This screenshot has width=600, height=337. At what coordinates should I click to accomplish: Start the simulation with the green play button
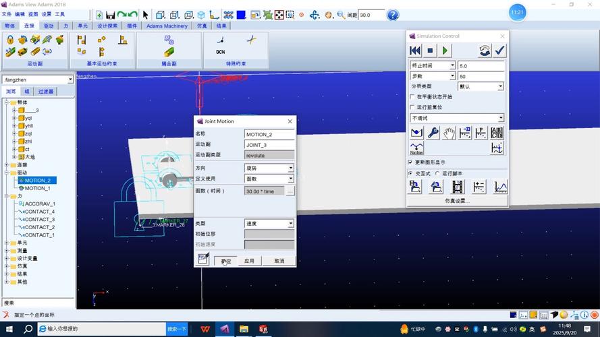pyautogui.click(x=445, y=51)
